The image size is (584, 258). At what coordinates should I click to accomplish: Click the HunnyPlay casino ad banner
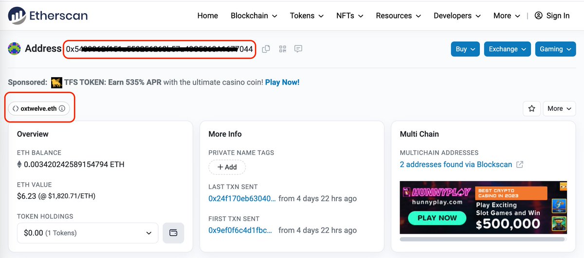(x=484, y=208)
